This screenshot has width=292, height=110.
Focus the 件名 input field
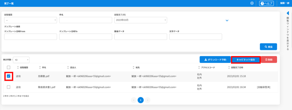(x=86, y=20)
